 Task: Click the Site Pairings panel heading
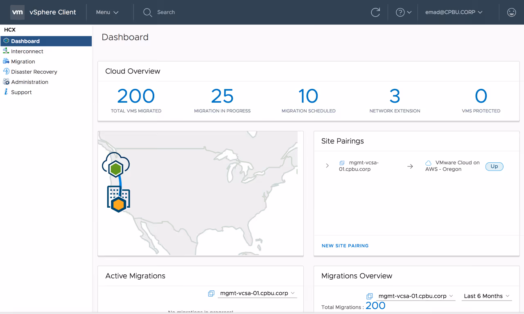coord(343,141)
